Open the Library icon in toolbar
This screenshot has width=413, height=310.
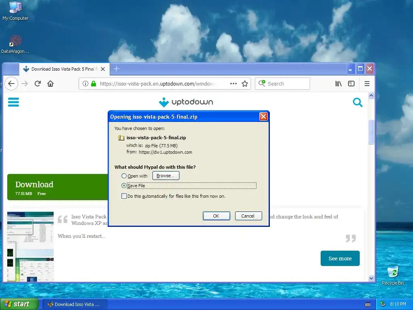coord(338,84)
